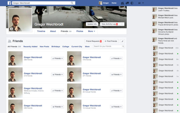Image resolution: width=180 pixels, height=113 pixels.
Task: Switch to Birthdays filter
Action: click(x=56, y=47)
